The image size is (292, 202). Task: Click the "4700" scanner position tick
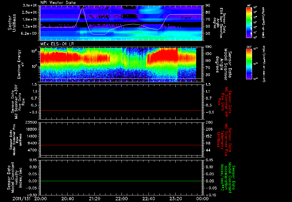[32, 150]
